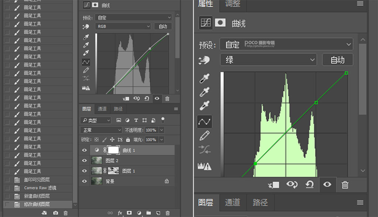Click lower green curve control point in large panel
The width and height of the screenshot is (378, 217).
(255, 164)
